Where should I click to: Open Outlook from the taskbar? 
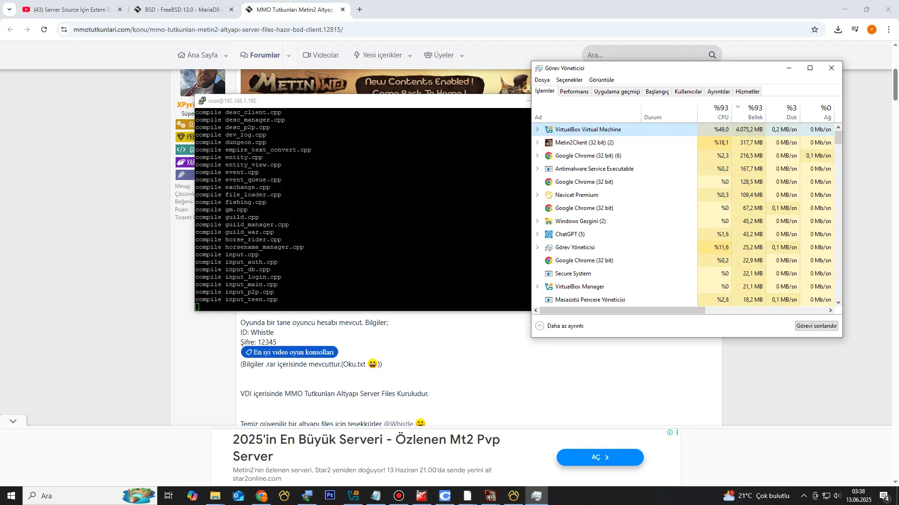click(238, 496)
